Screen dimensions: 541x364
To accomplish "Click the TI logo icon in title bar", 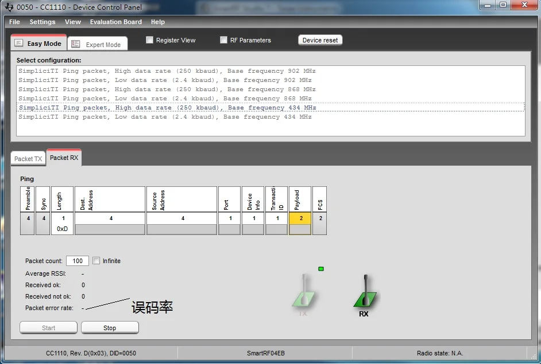I will [9, 7].
